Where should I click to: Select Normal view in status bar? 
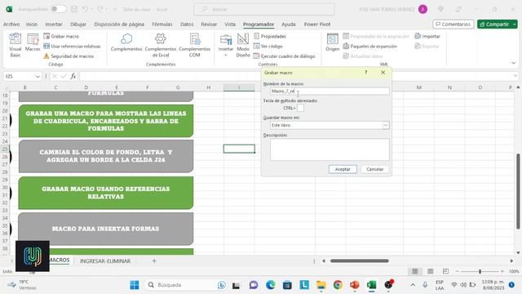coord(415,271)
